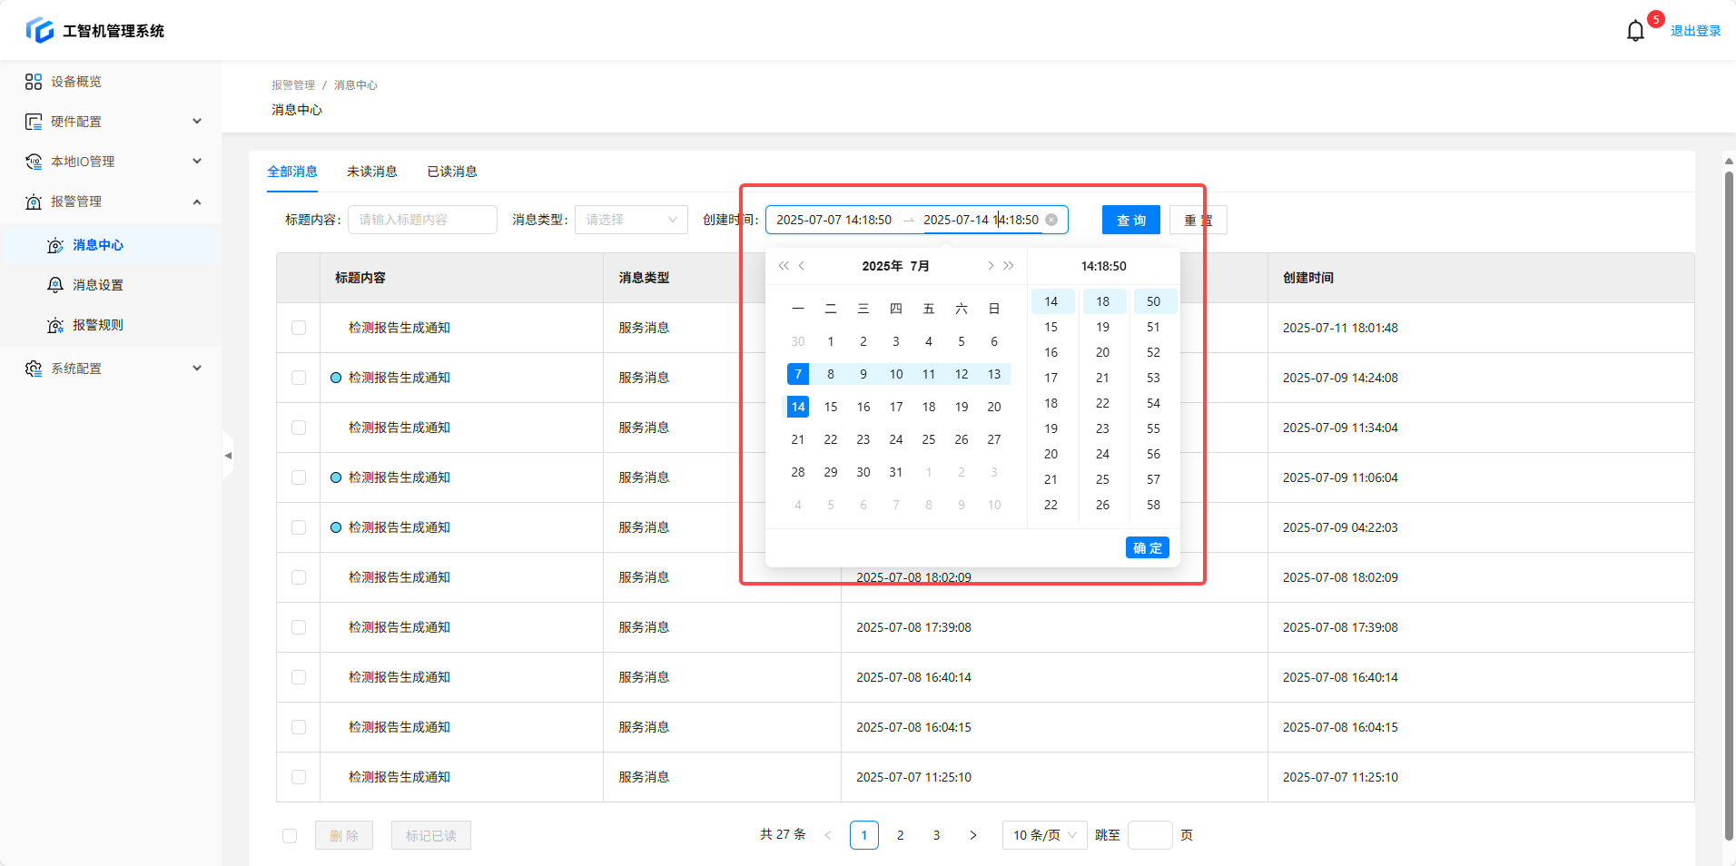This screenshot has height=866, width=1736.
Task: Collapse the sidebar using the handle arrow
Action: (x=228, y=456)
